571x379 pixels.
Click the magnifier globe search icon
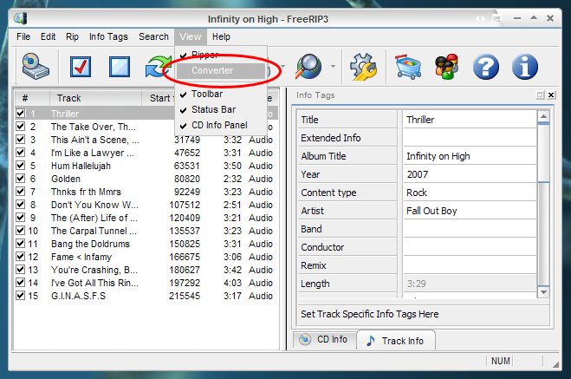tap(308, 66)
